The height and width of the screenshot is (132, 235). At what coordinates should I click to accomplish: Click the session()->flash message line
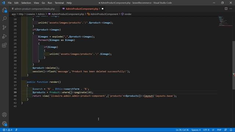click(82, 71)
